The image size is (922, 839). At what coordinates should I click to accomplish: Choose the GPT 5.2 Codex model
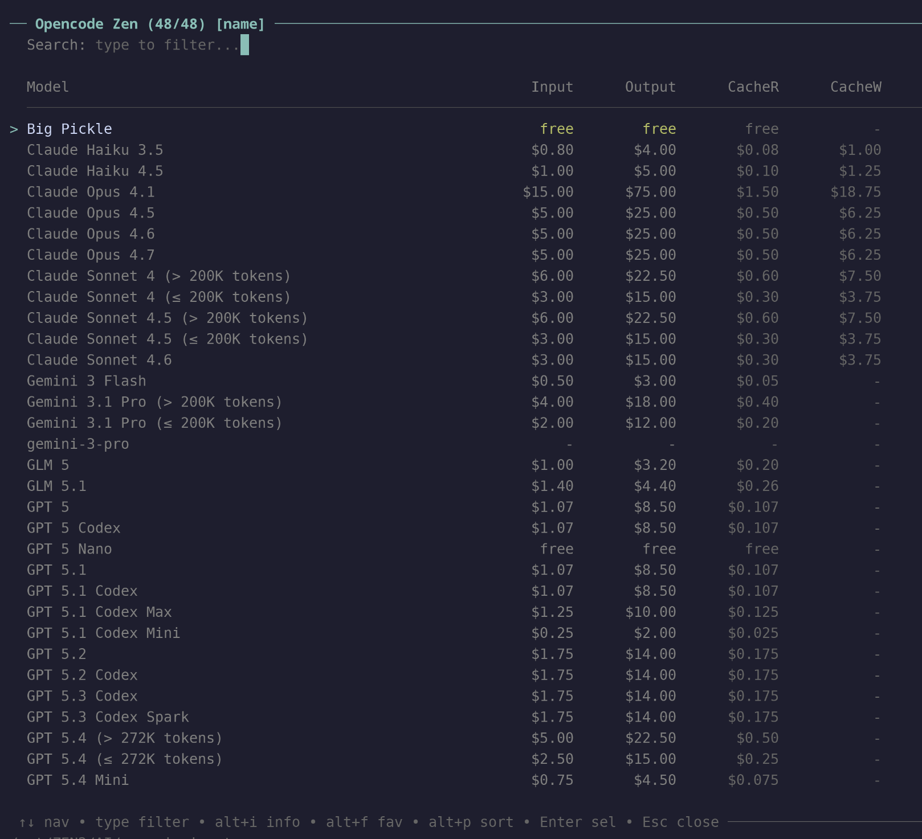454,676
